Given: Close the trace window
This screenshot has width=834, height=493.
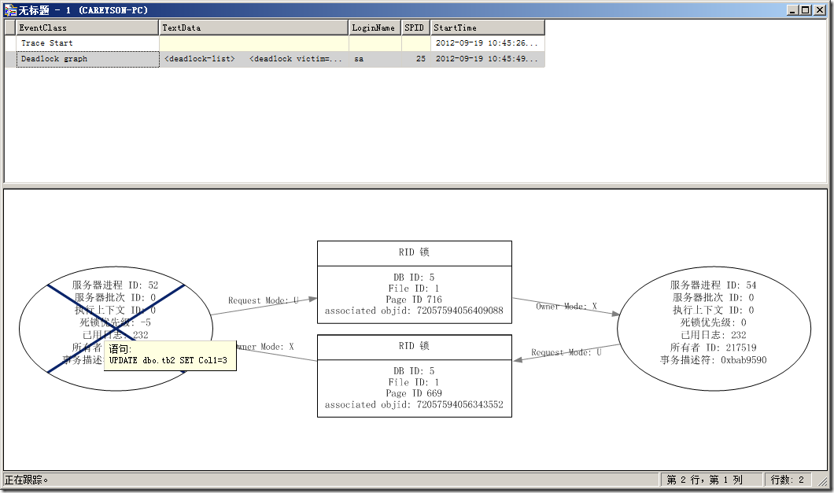Looking at the screenshot, I should (x=819, y=10).
